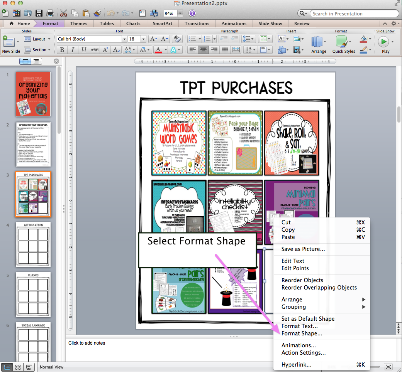Screen dimensions: 402x372
Task: Open Help with the purple question mark
Action: [192, 13]
